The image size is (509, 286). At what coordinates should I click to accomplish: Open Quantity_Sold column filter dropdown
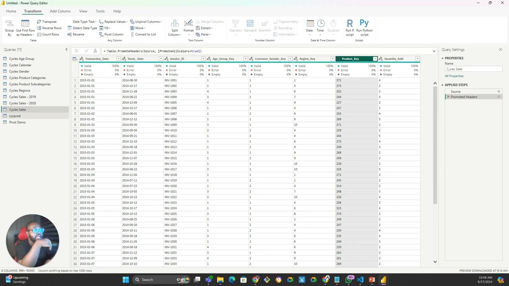[x=417, y=59]
